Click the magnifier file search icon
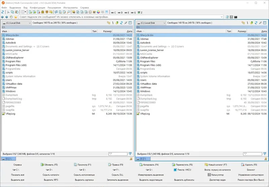This screenshot has width=269, height=187. click(69, 12)
